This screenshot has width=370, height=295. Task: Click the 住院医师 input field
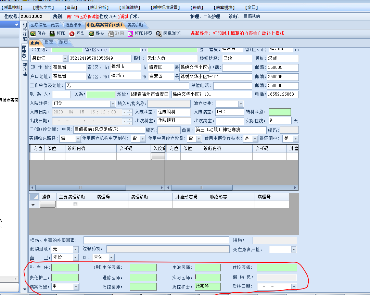(x=277, y=268)
